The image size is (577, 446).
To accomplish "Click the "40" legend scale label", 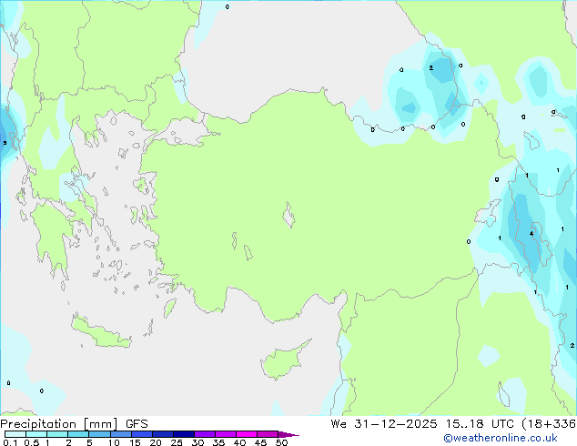I will tap(239, 442).
